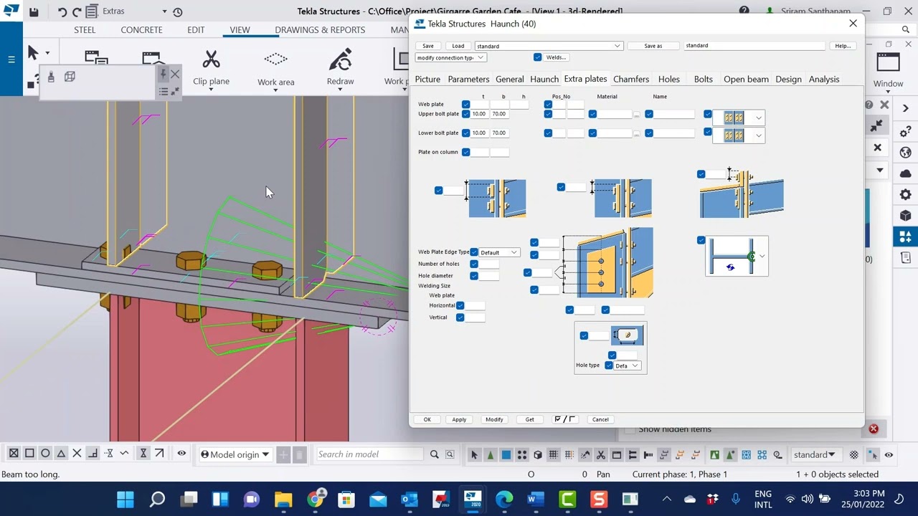Screen dimensions: 918x516
Task: Open the STEEL ribbon tab
Action: [85, 29]
